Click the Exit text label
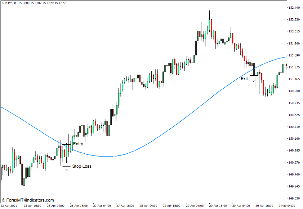 (x=244, y=79)
